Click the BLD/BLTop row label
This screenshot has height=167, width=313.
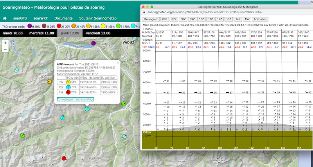click(148, 32)
